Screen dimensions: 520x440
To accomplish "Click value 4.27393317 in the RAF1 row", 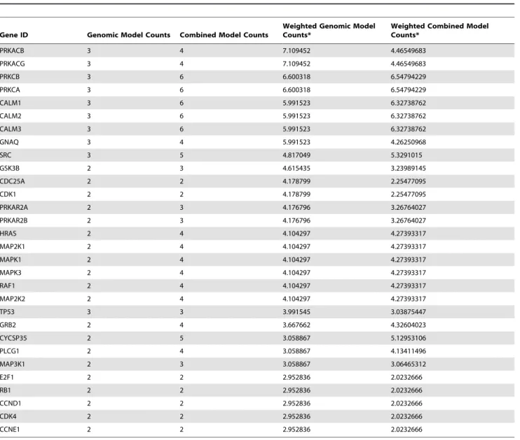I will pyautogui.click(x=409, y=285).
